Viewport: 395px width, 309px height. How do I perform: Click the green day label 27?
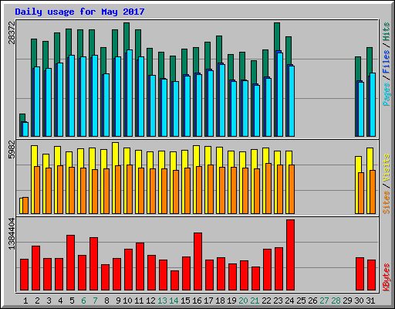pyautogui.click(x=324, y=301)
